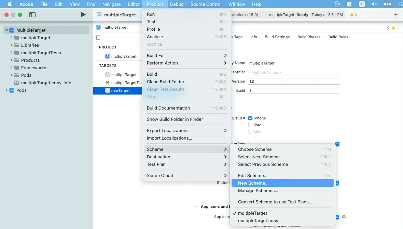Click the jump bar warning icon
The width and height of the screenshot is (403, 229).
point(393,27)
